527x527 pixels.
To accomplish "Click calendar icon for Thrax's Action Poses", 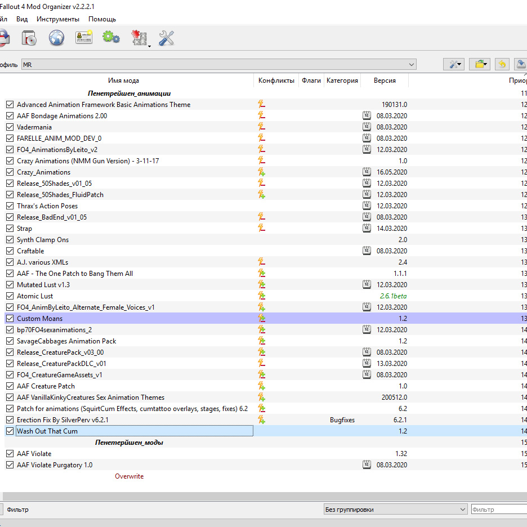I will point(367,206).
